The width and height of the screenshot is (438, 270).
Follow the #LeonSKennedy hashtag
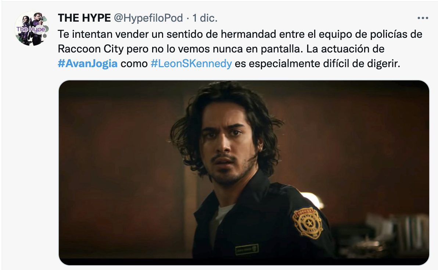pyautogui.click(x=191, y=63)
